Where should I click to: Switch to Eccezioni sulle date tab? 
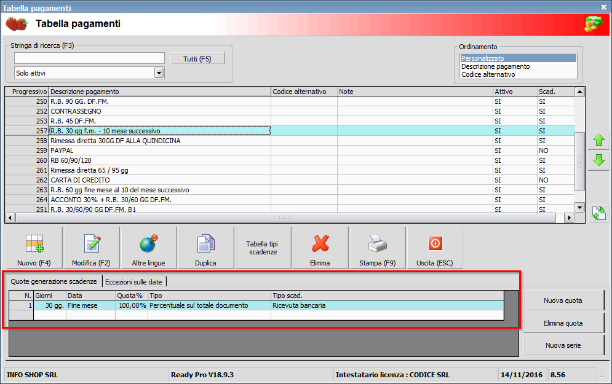pos(134,282)
